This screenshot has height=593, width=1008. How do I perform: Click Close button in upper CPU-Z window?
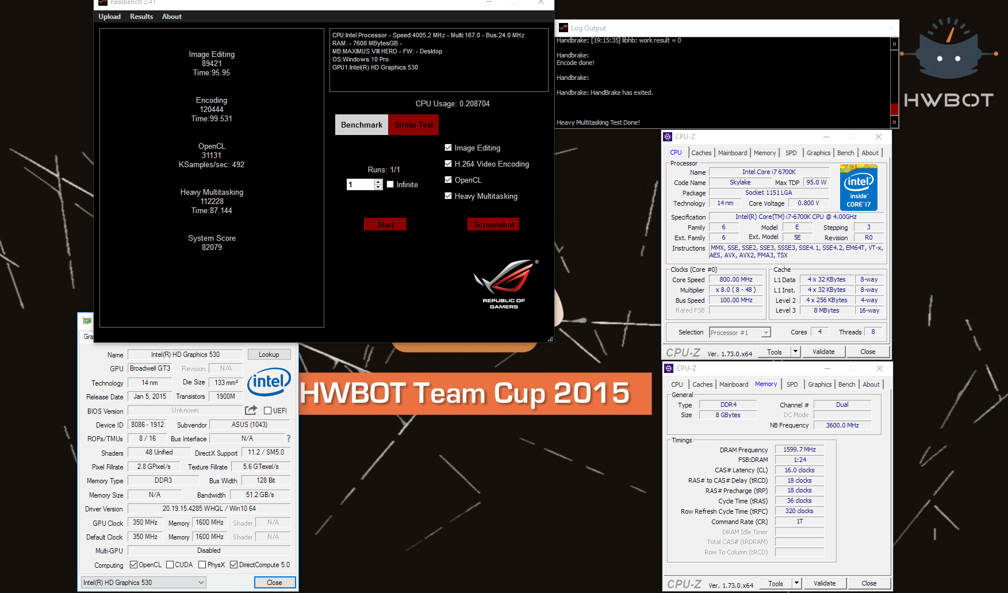pos(868,352)
